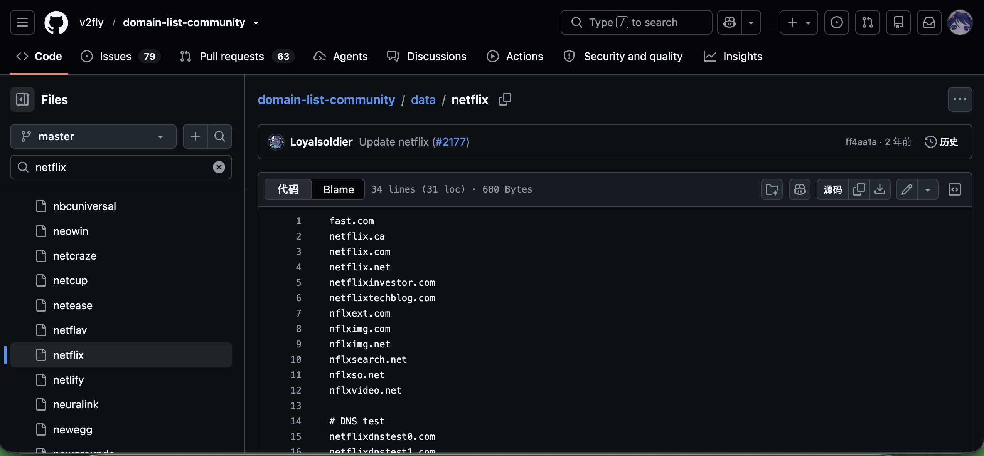Screen dimensions: 984x456
Task: Open the more file actions ellipsis menu
Action: tap(960, 99)
